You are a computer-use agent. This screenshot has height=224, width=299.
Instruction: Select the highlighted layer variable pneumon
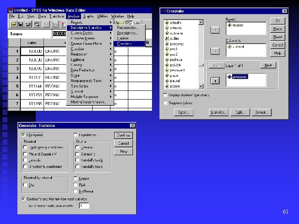(x=238, y=77)
